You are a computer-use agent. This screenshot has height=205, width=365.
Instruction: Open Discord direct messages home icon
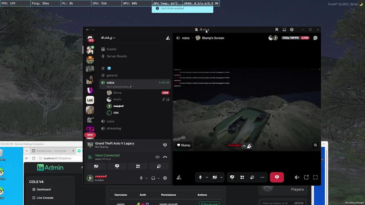point(90,38)
